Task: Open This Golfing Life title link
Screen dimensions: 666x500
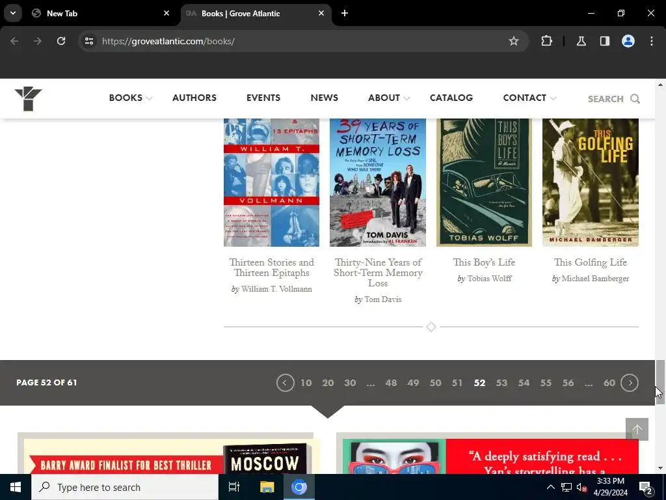Action: [x=591, y=262]
